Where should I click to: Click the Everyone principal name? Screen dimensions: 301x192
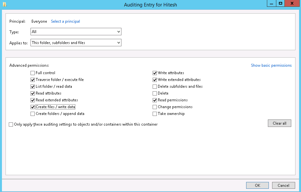(x=39, y=21)
